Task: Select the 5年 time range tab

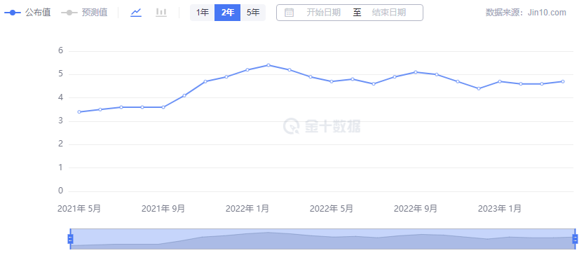Action: click(253, 13)
